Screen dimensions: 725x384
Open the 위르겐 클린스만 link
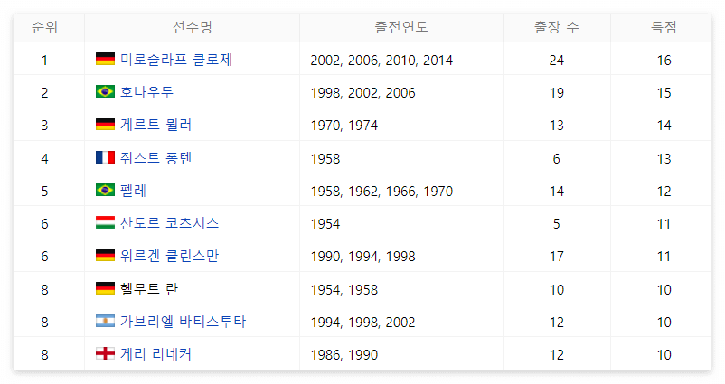click(x=169, y=256)
